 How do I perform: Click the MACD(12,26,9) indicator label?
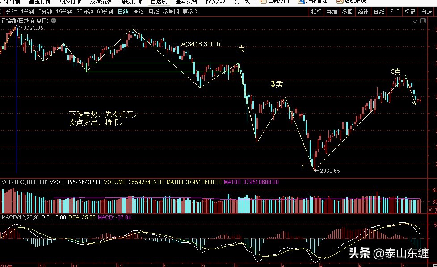[20, 217]
